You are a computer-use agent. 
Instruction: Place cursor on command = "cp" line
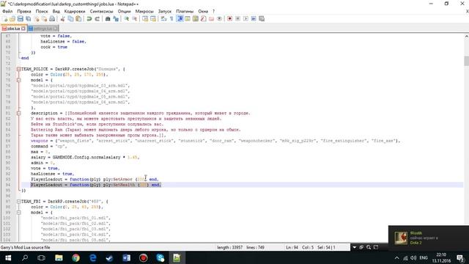click(x=49, y=147)
